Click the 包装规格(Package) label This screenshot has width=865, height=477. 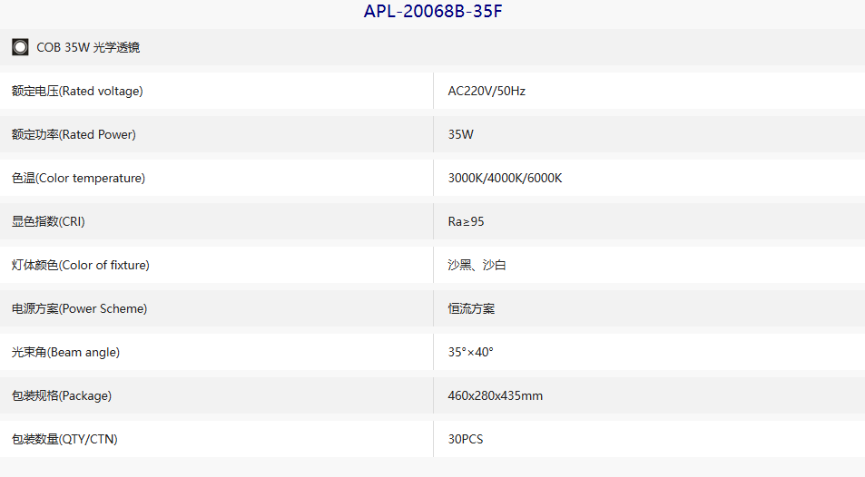tap(62, 396)
